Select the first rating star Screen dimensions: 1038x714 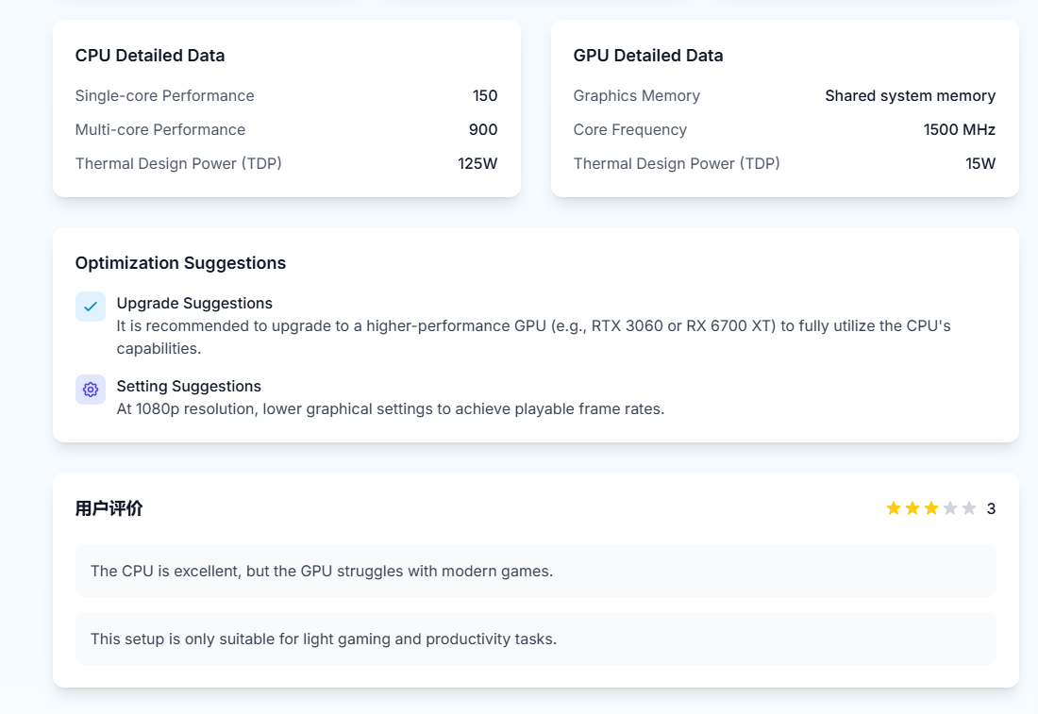[894, 508]
